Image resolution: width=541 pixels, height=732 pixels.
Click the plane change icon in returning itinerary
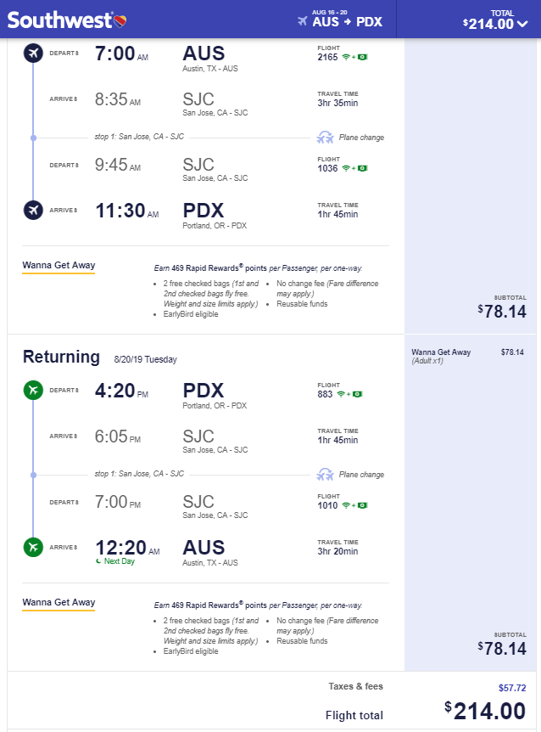(x=326, y=474)
